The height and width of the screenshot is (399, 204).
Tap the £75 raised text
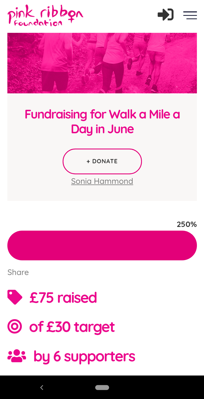(63, 298)
